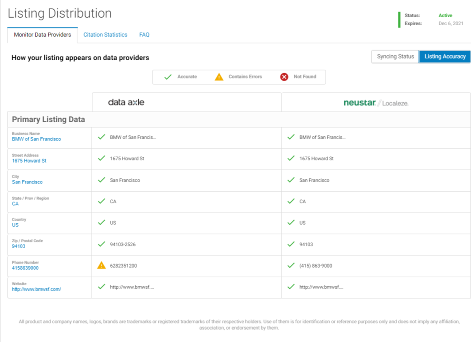Click the Contains Errors legend triangle icon
This screenshot has width=476, height=342.
click(219, 77)
